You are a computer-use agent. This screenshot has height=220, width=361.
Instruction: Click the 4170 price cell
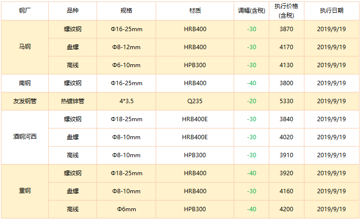[x=286, y=47]
